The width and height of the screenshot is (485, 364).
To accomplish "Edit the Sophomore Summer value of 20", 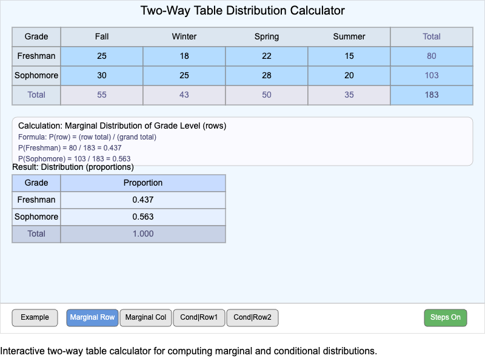I will (x=349, y=75).
